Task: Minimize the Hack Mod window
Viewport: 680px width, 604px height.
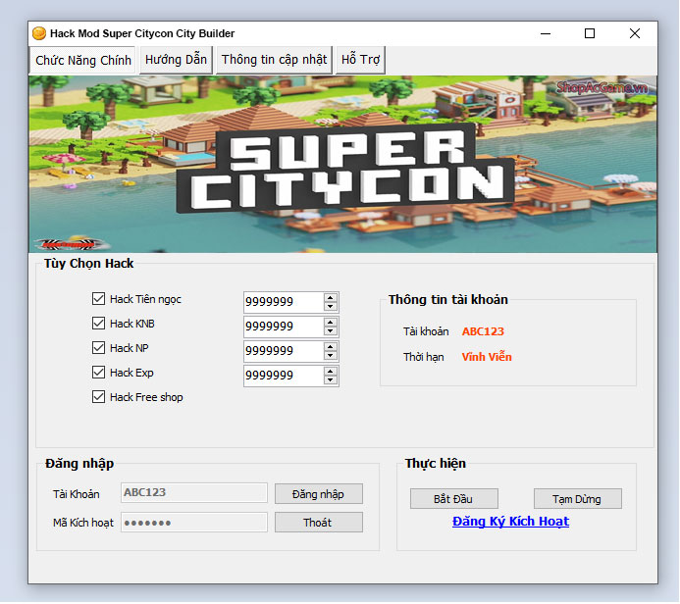Action: coord(546,33)
